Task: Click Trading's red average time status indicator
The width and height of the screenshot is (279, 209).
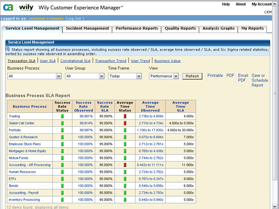Action: coord(125,116)
